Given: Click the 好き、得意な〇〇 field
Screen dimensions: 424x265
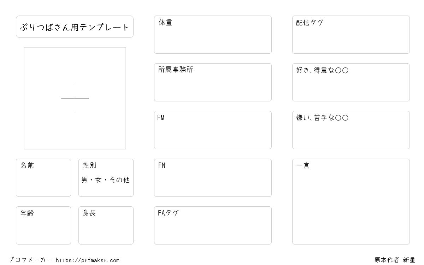Looking at the screenshot, I should pos(351,82).
